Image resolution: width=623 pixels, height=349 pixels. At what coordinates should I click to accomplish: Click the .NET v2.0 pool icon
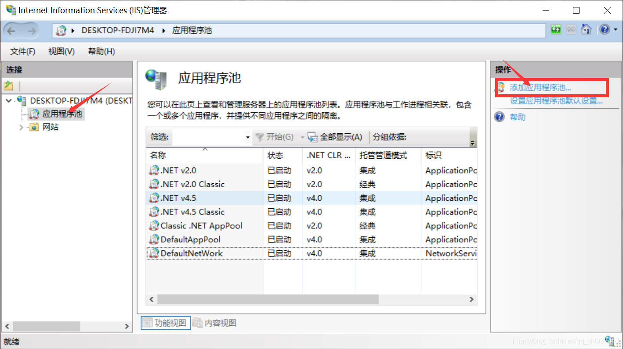point(154,171)
